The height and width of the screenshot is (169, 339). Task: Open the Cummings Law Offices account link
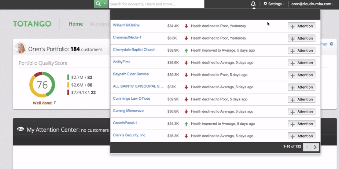point(132,99)
